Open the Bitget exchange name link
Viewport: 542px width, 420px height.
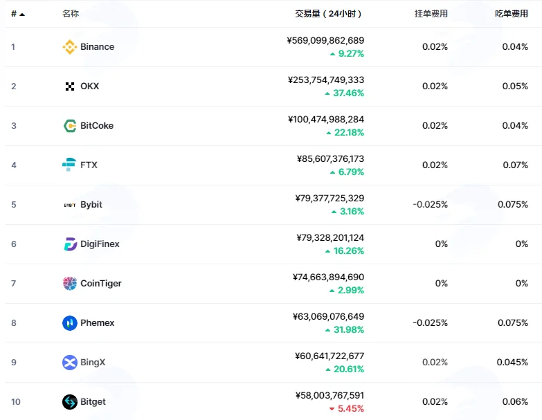(93, 402)
